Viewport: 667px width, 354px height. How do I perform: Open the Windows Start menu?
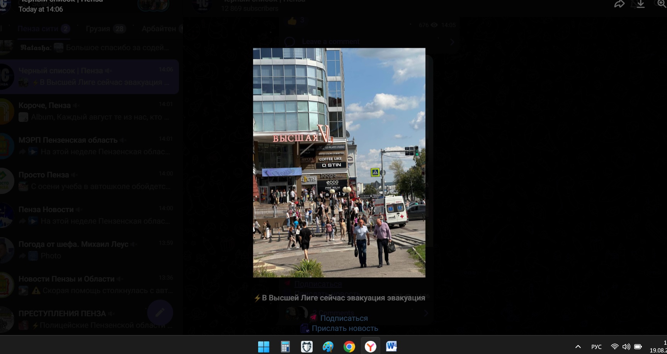click(x=264, y=347)
